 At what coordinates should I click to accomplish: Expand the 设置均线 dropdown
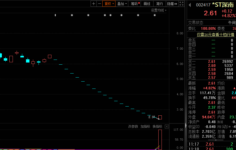(158, 10)
